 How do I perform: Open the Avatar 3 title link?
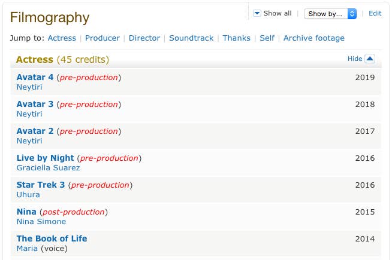tap(35, 104)
